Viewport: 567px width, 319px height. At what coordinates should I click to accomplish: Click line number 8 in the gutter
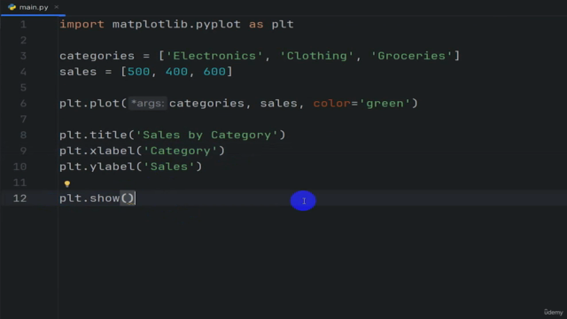(x=23, y=135)
